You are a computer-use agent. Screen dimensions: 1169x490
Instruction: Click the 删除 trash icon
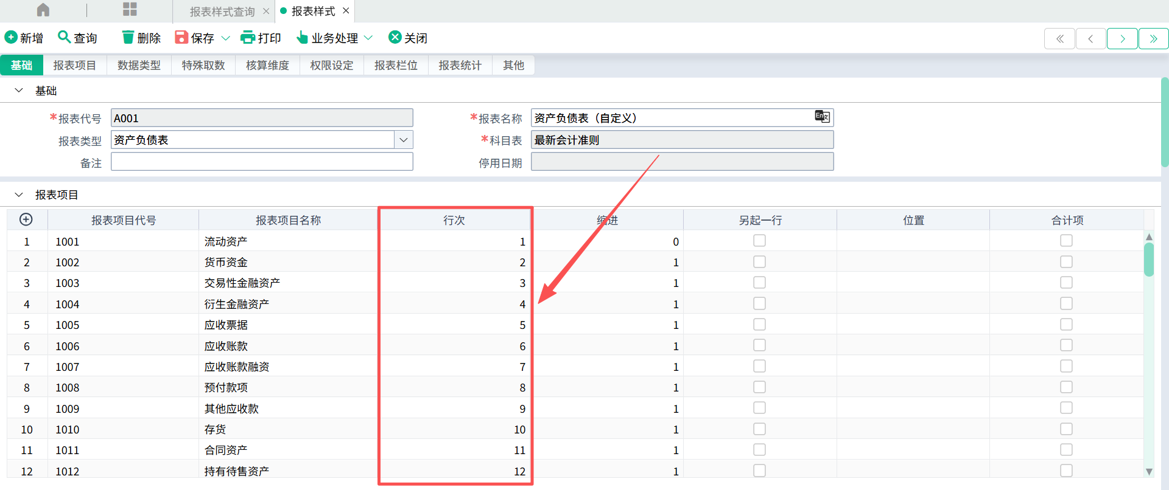tap(128, 37)
